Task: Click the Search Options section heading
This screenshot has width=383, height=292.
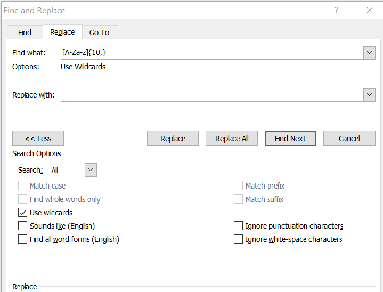Action: pyautogui.click(x=37, y=153)
